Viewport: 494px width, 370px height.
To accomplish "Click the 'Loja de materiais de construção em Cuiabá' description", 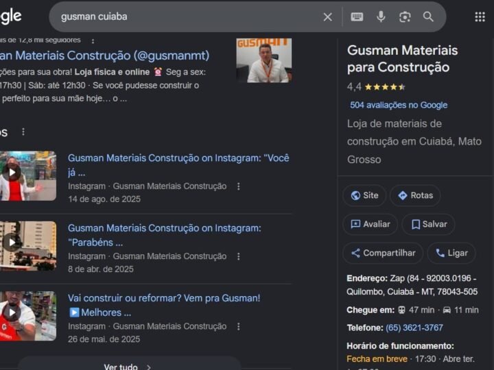I will pyautogui.click(x=414, y=142).
